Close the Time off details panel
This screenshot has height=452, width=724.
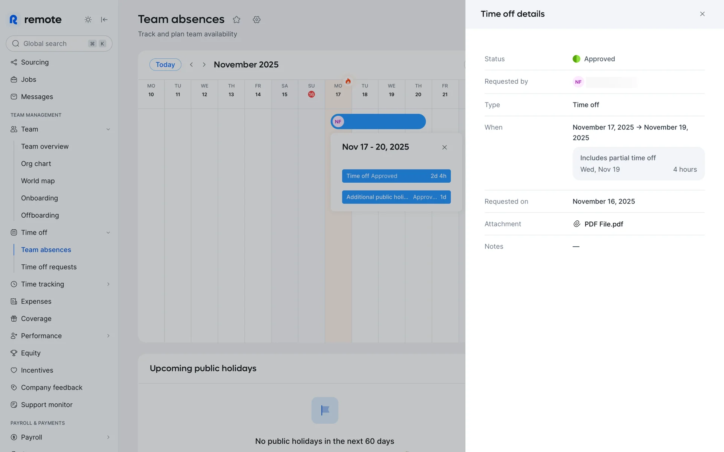coord(702,14)
